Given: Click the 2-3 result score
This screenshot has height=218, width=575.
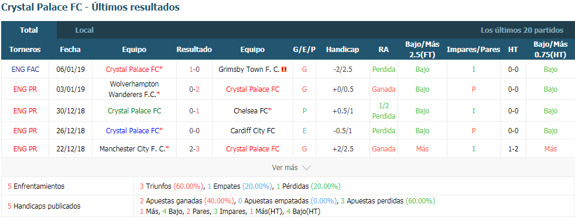Looking at the screenshot, I should tap(194, 149).
